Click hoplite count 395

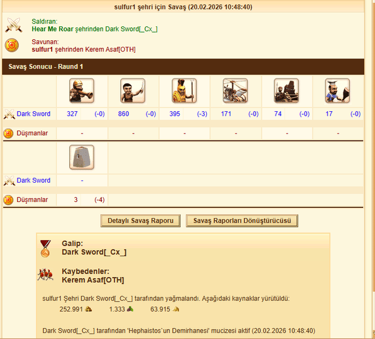(175, 114)
